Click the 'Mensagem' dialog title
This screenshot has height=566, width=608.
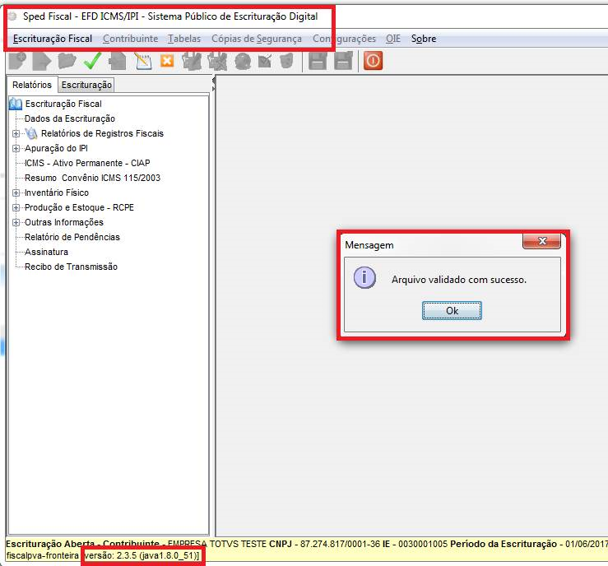(369, 245)
